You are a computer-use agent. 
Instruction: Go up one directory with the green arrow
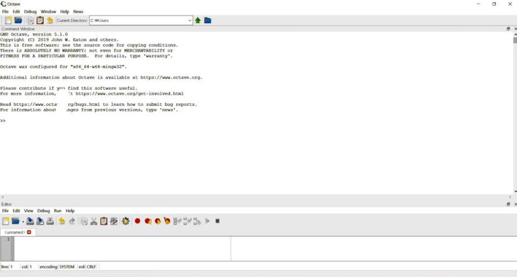coord(198,20)
